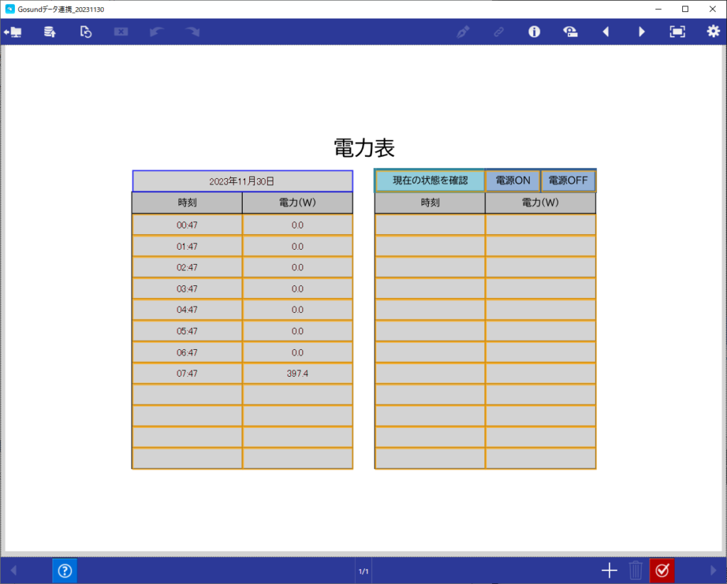Click the database upload icon
Viewport: 727px width, 584px height.
pos(50,32)
